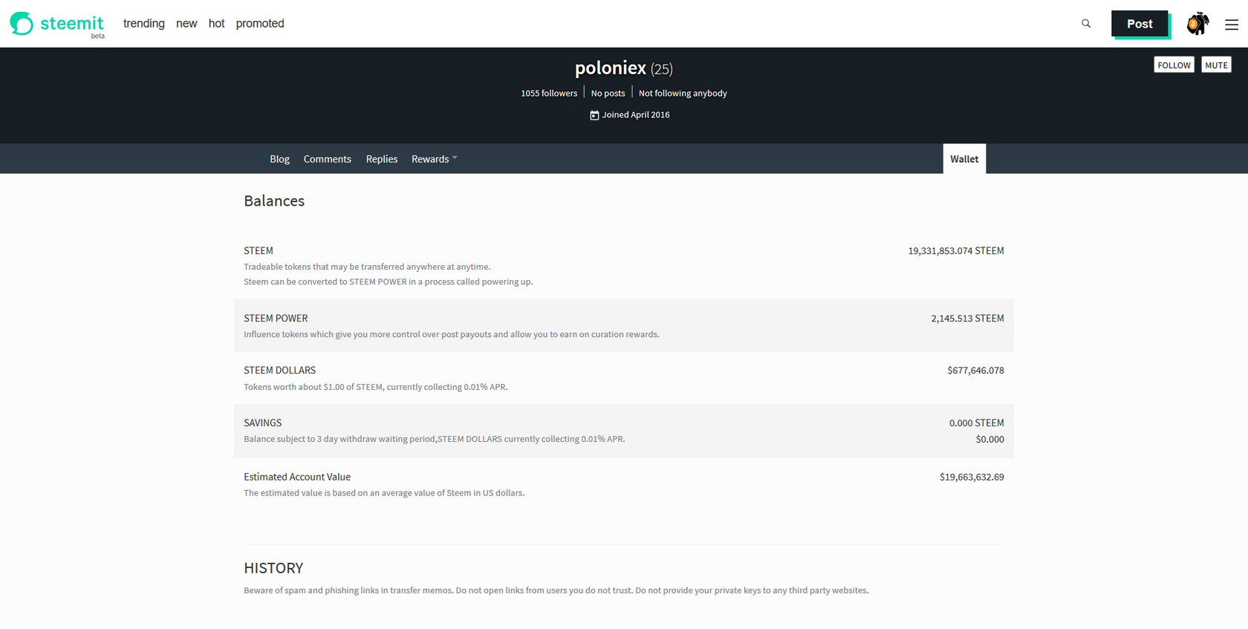Viewport: 1248px width, 629px height.
Task: Open the search magnifier icon
Action: (x=1086, y=24)
